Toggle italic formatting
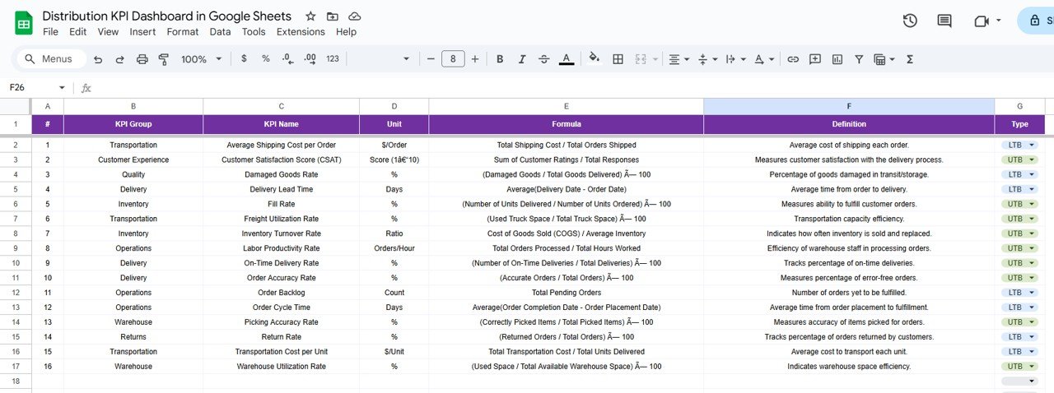The height and width of the screenshot is (393, 1054). click(521, 59)
